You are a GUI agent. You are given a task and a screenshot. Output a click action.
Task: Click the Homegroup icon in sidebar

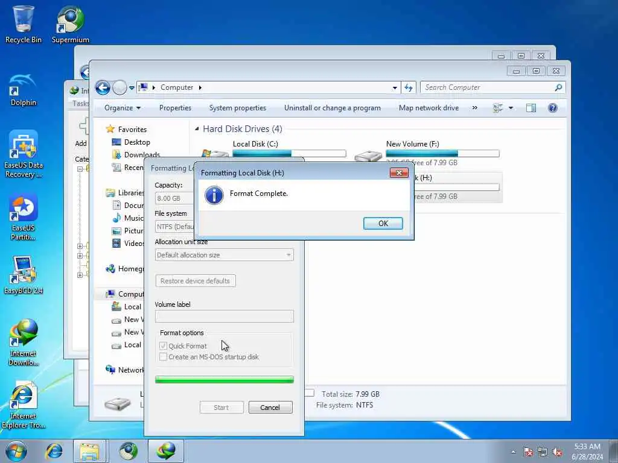111,269
